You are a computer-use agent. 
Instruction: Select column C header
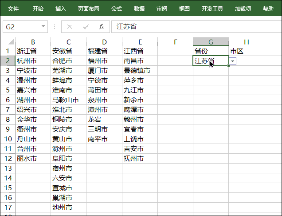69,42
